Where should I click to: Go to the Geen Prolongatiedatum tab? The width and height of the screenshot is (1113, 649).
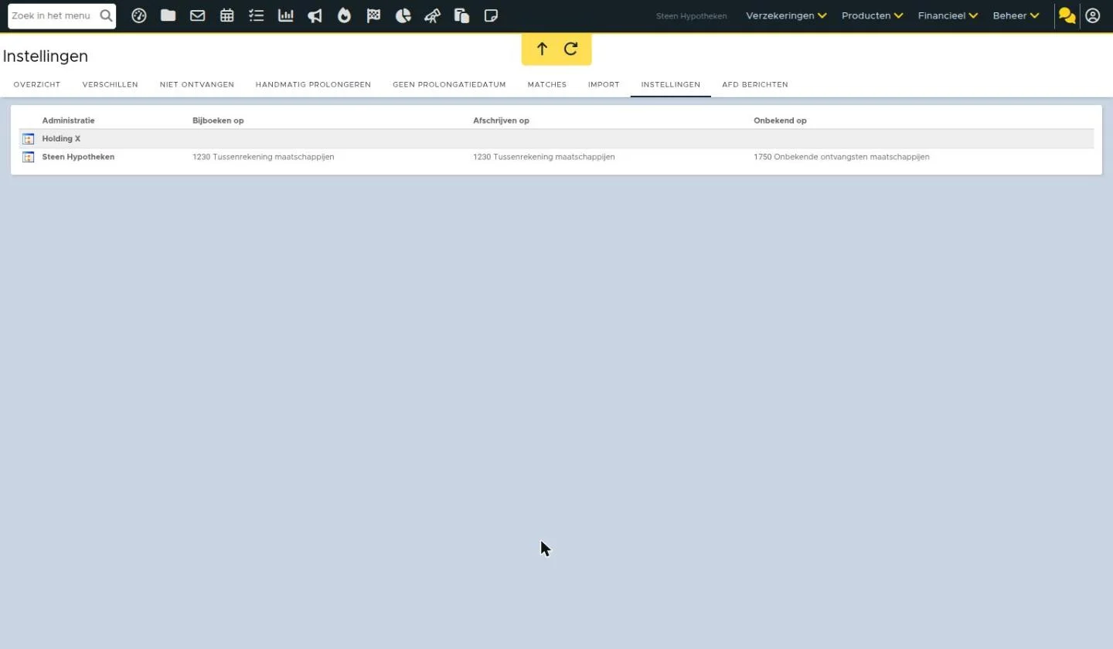[449, 85]
